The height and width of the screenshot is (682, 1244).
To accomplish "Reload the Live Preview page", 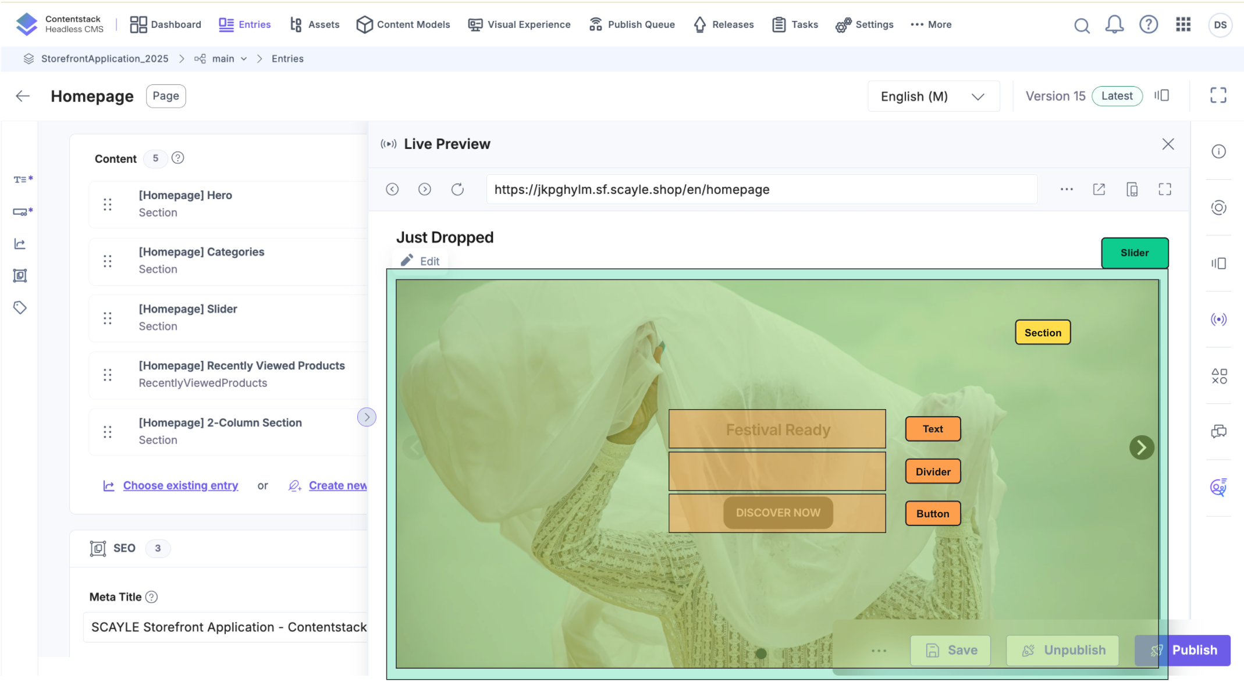I will click(457, 189).
